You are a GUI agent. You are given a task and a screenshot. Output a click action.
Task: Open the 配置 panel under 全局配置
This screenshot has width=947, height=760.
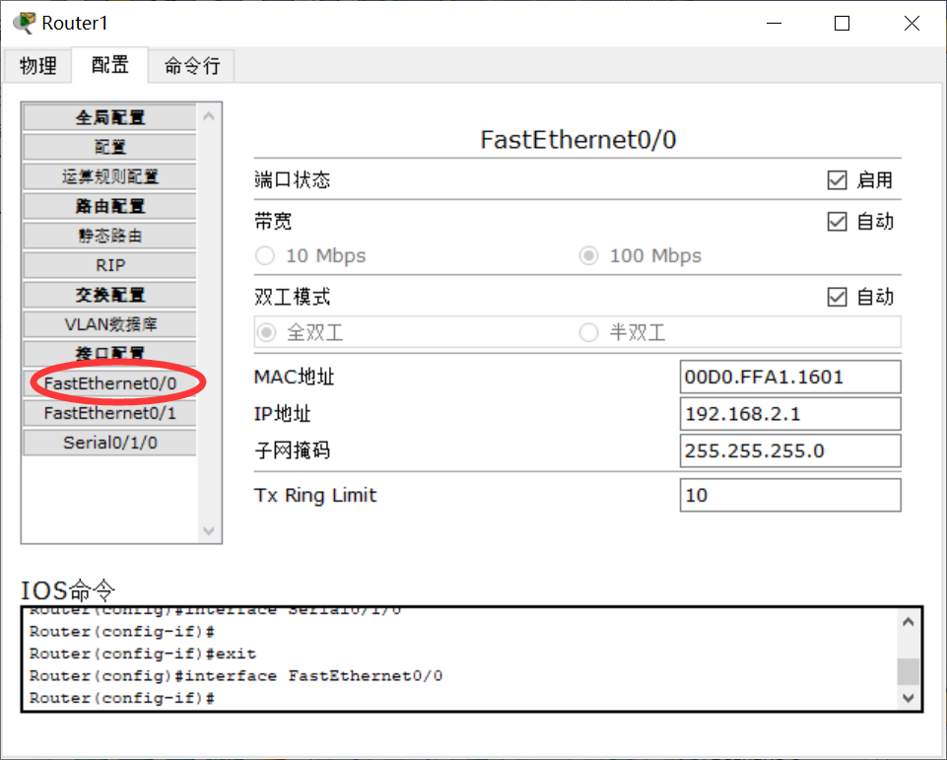[x=109, y=146]
